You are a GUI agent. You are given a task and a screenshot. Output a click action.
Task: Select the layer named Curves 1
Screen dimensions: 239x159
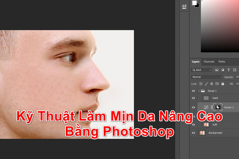point(229,107)
